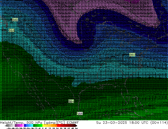Screen dimensions: 168x129
Task: Click the gray left arrow end of the legend
Action: pyautogui.click(x=6, y=126)
